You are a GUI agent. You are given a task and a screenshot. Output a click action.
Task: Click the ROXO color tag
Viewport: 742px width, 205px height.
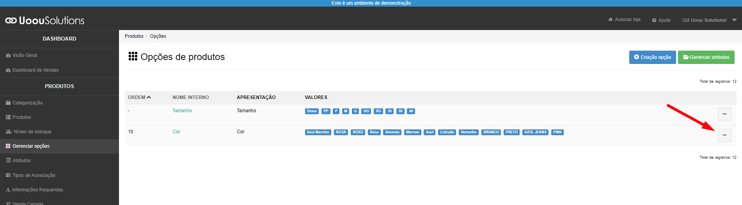point(358,132)
